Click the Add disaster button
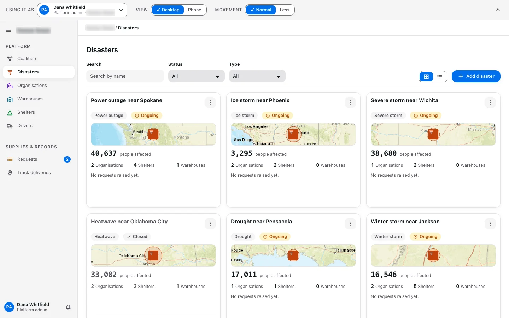Image resolution: width=509 pixels, height=318 pixels. point(476,76)
